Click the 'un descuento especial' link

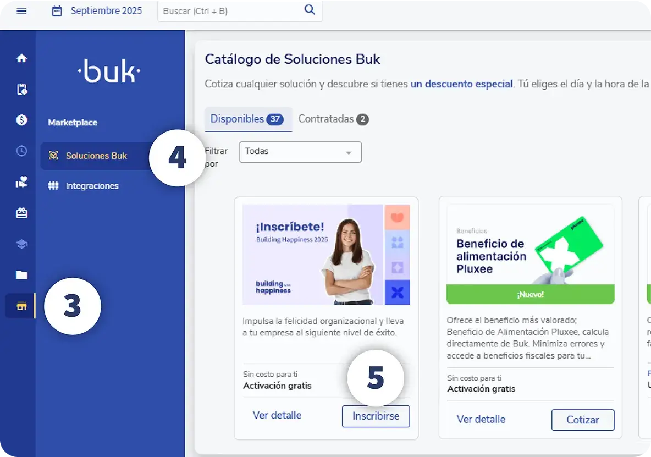tap(462, 84)
